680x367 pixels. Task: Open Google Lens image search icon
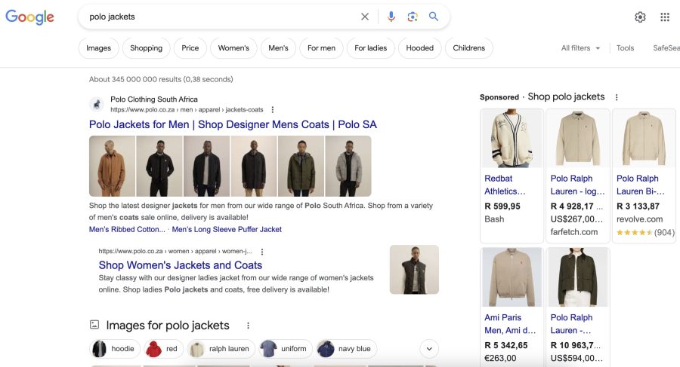412,17
